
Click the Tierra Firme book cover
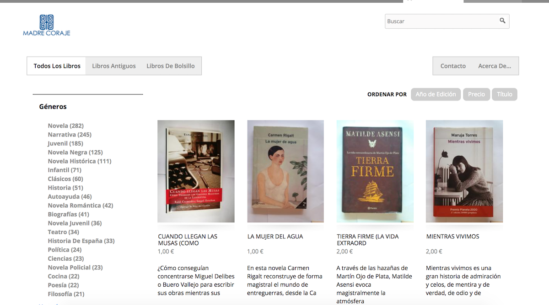coord(375,171)
